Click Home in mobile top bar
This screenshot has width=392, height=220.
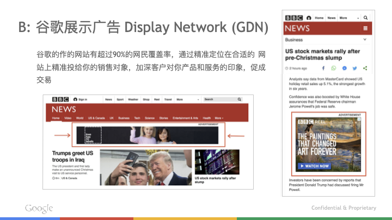click(x=319, y=18)
